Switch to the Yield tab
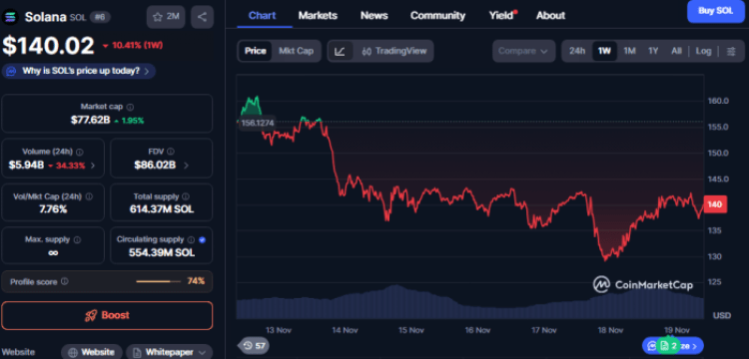The image size is (749, 359). click(501, 15)
